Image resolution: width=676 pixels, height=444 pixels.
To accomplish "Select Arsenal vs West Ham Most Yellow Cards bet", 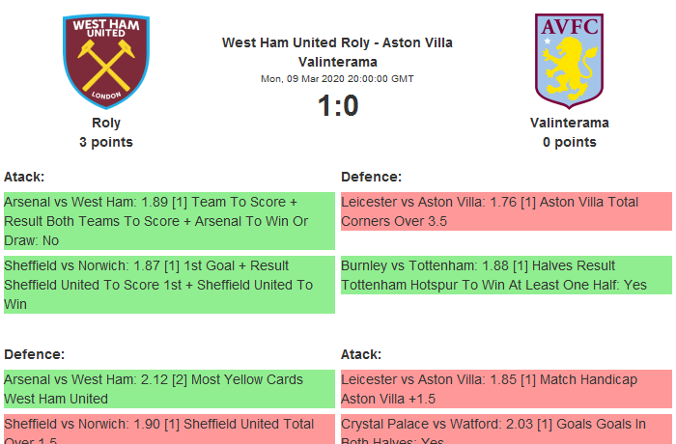I will 168,389.
